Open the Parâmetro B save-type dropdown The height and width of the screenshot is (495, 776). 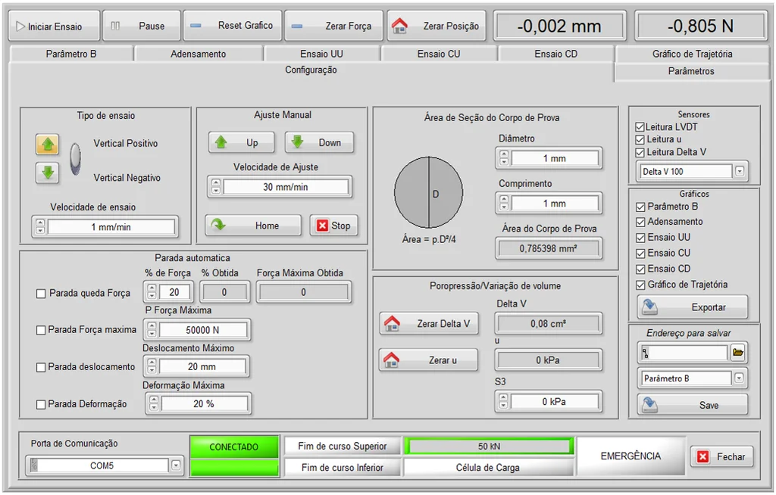[739, 378]
